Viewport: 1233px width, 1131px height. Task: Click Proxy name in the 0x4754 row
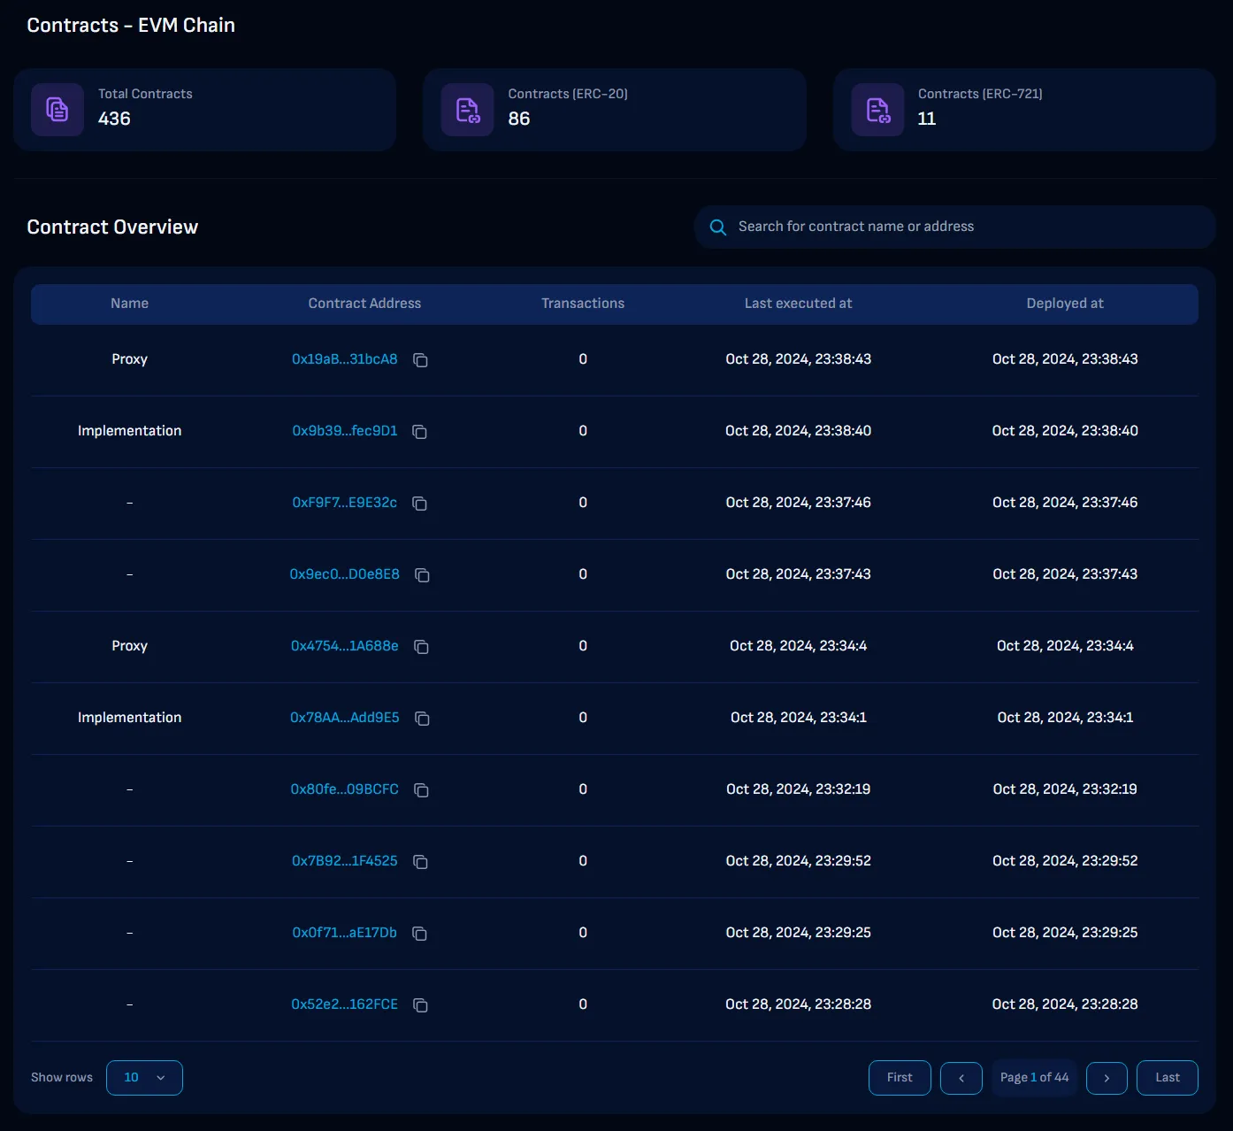click(x=129, y=646)
